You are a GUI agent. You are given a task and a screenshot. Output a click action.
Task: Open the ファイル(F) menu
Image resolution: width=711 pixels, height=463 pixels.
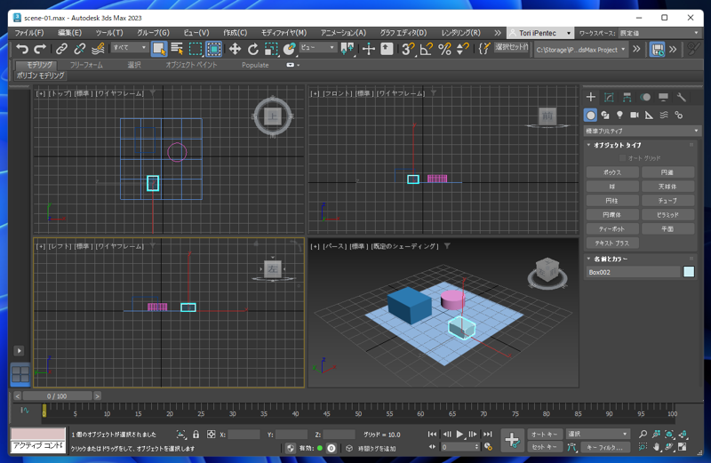click(x=29, y=33)
